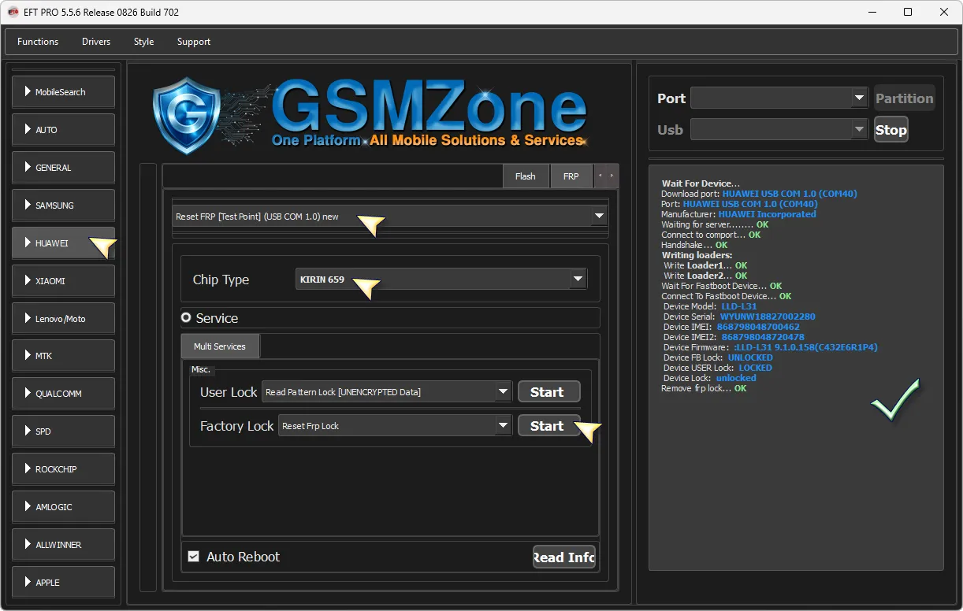Open the AUTO section
This screenshot has height=611, width=963.
pos(63,130)
